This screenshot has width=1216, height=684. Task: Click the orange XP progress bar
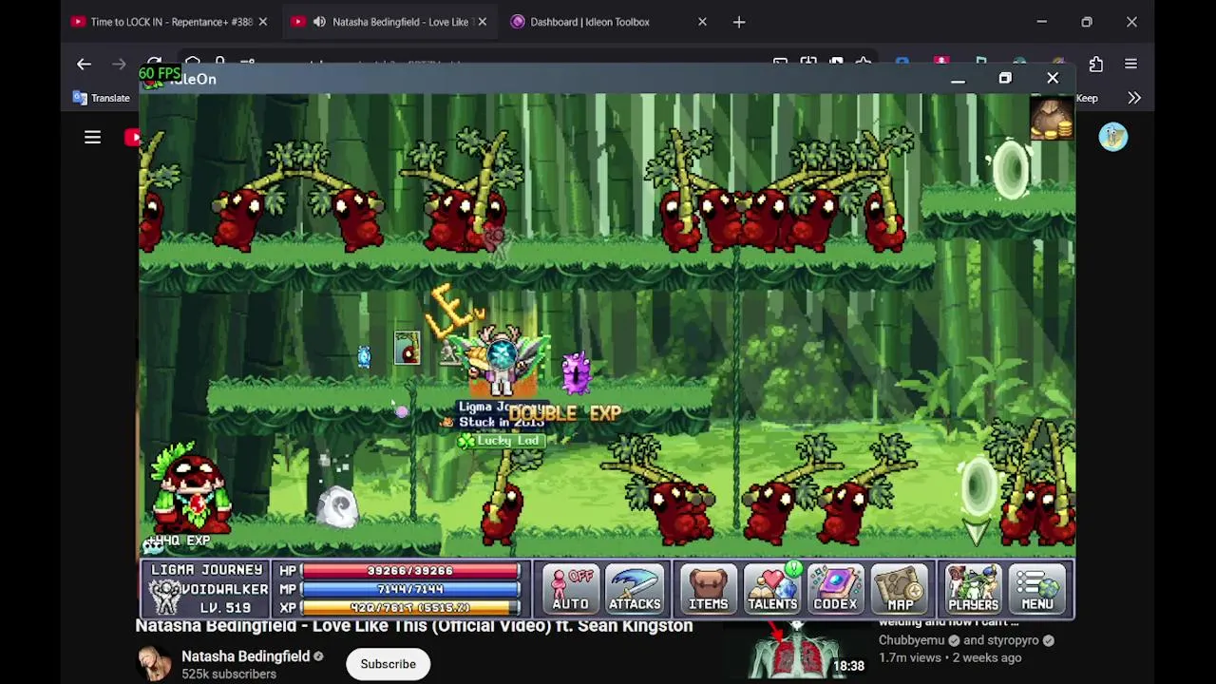[x=410, y=607]
